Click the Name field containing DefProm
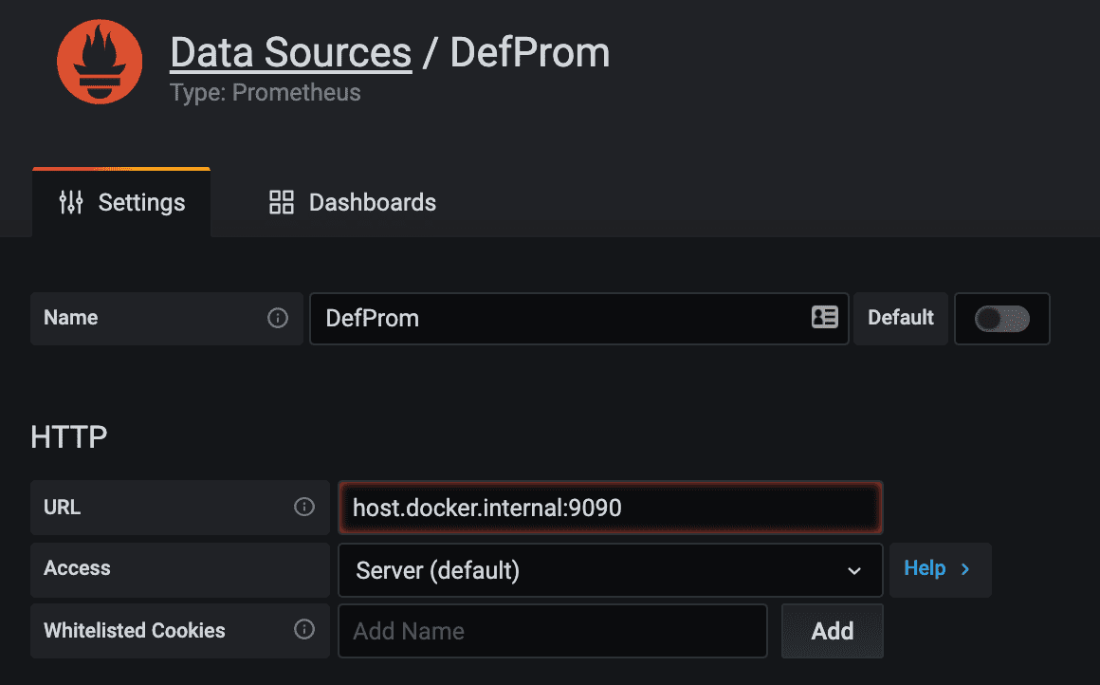 tap(559, 318)
